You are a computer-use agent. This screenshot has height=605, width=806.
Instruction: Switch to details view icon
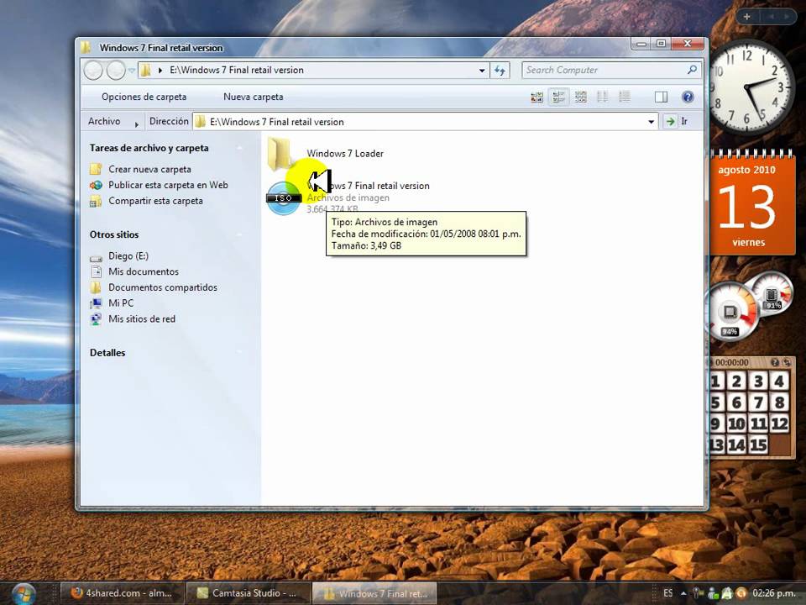coord(625,97)
